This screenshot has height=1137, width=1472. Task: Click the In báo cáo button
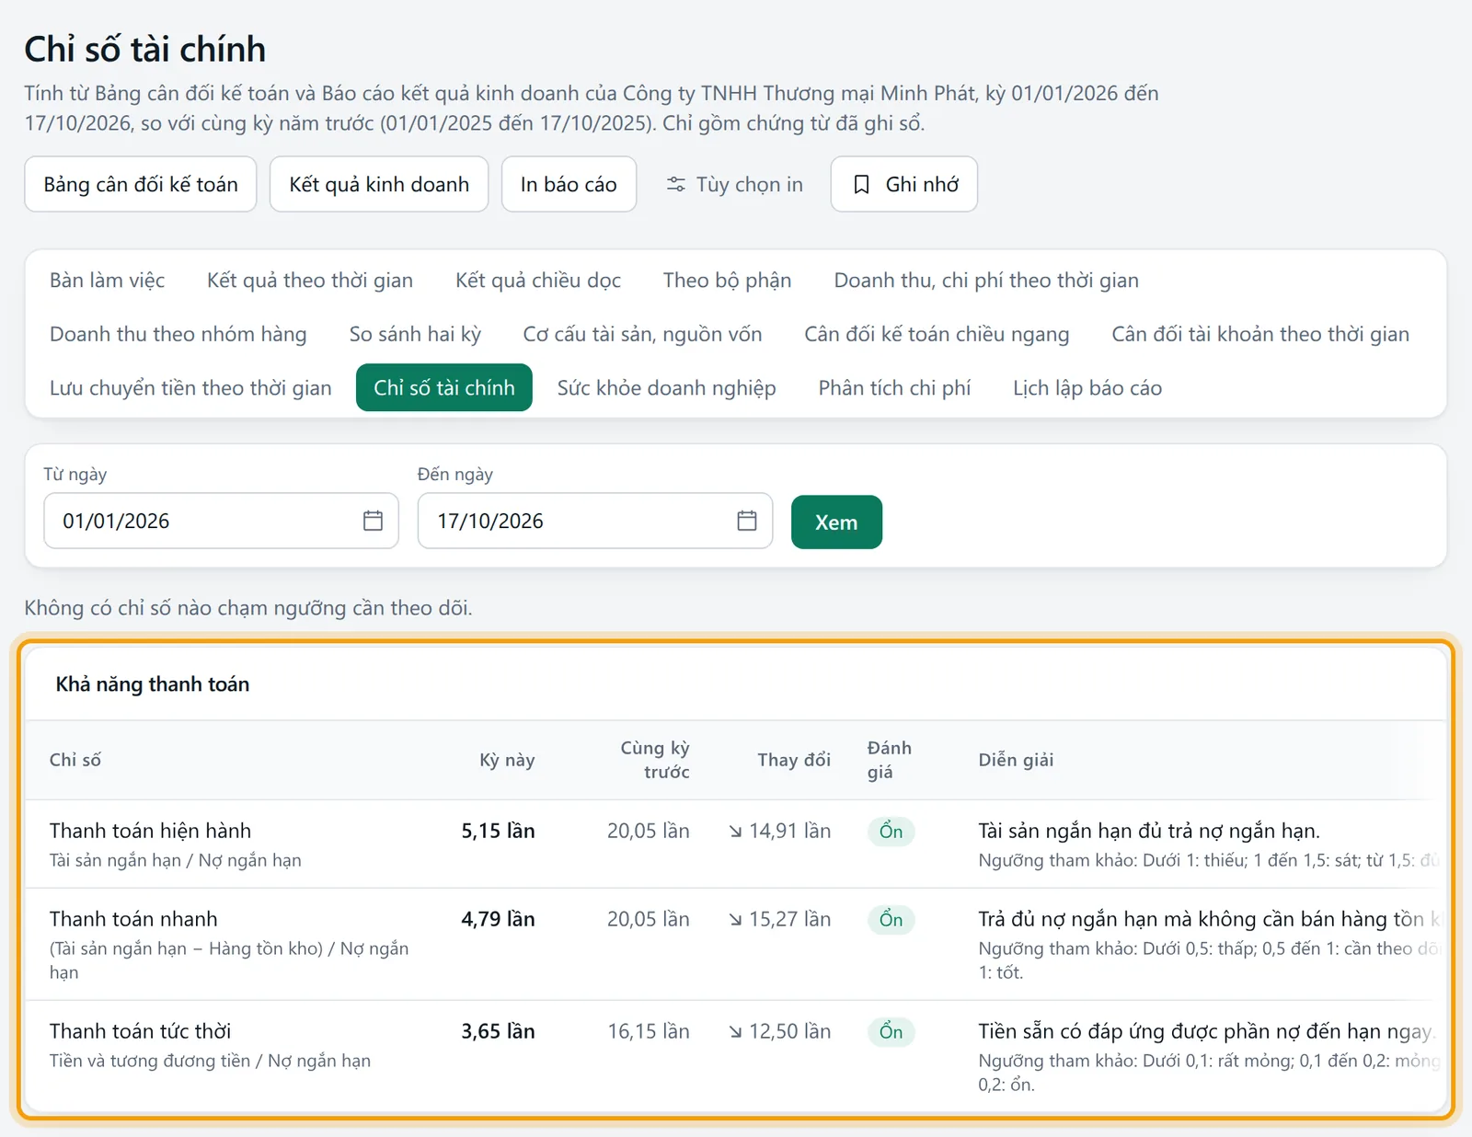(569, 184)
